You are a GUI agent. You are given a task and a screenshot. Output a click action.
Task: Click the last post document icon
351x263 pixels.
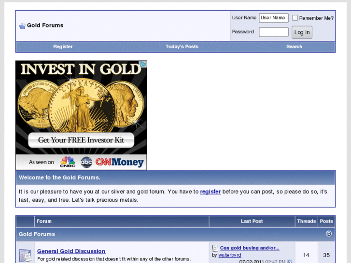pyautogui.click(x=215, y=248)
